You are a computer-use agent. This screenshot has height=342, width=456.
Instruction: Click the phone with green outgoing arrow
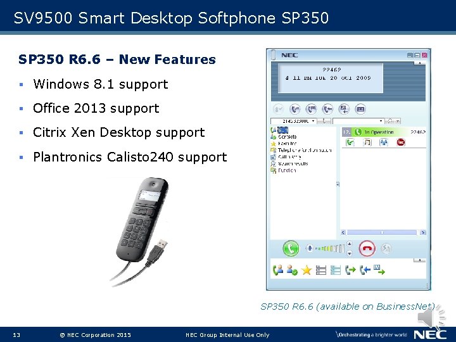350,270
